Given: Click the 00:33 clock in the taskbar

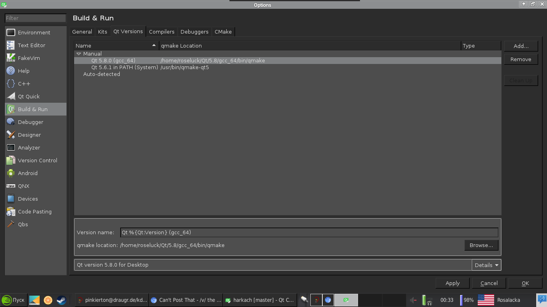Looking at the screenshot, I should pyautogui.click(x=447, y=300).
